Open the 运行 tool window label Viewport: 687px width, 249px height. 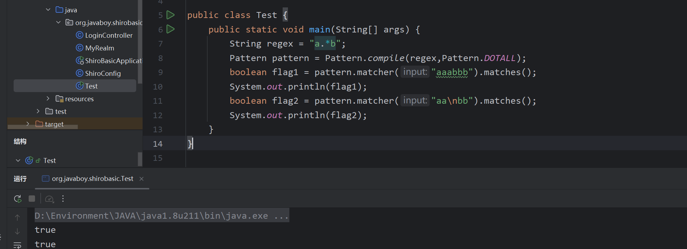[x=20, y=179]
